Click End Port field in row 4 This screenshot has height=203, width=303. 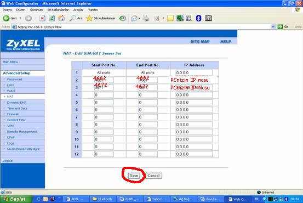tap(148, 95)
